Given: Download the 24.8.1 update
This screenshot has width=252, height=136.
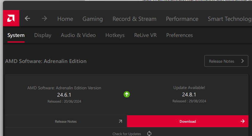Looking at the screenshot, I should [188, 121].
